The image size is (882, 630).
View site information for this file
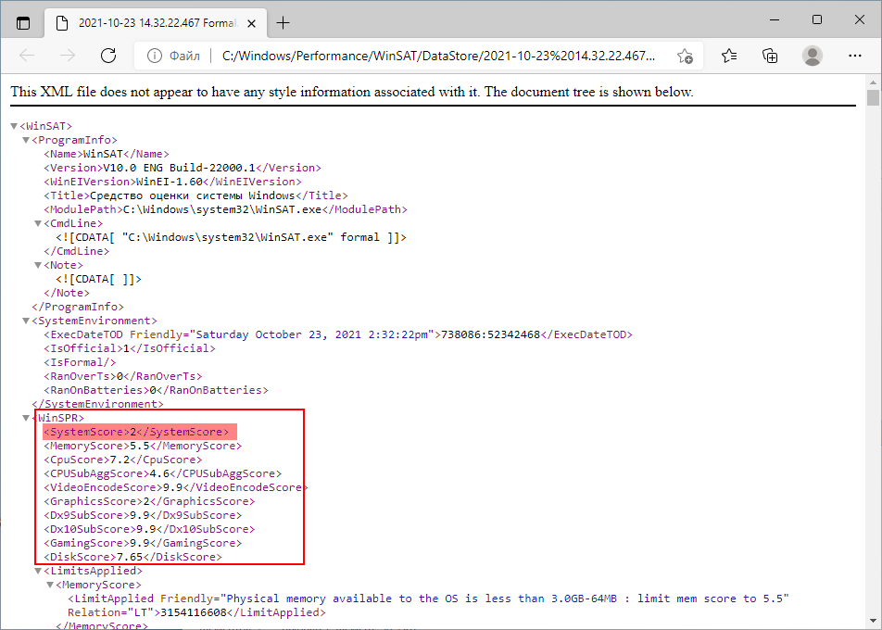(x=153, y=56)
